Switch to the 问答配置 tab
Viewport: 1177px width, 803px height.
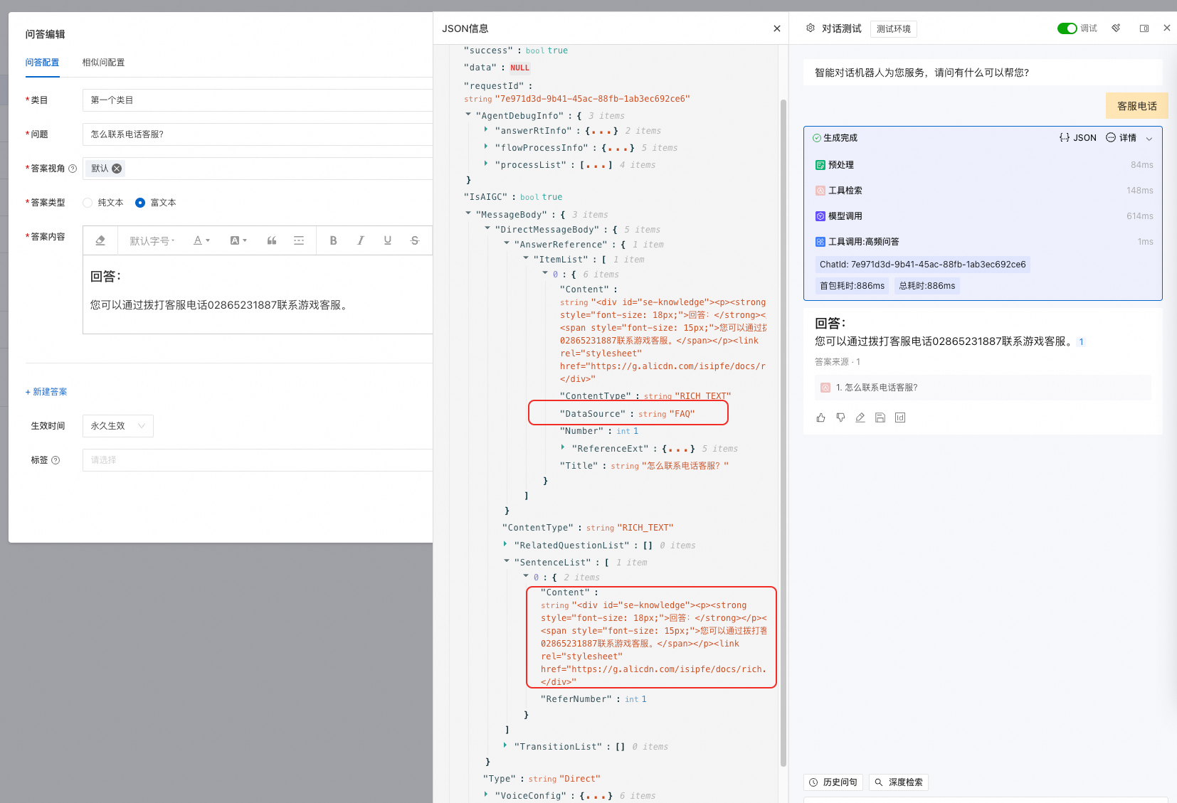click(x=42, y=63)
